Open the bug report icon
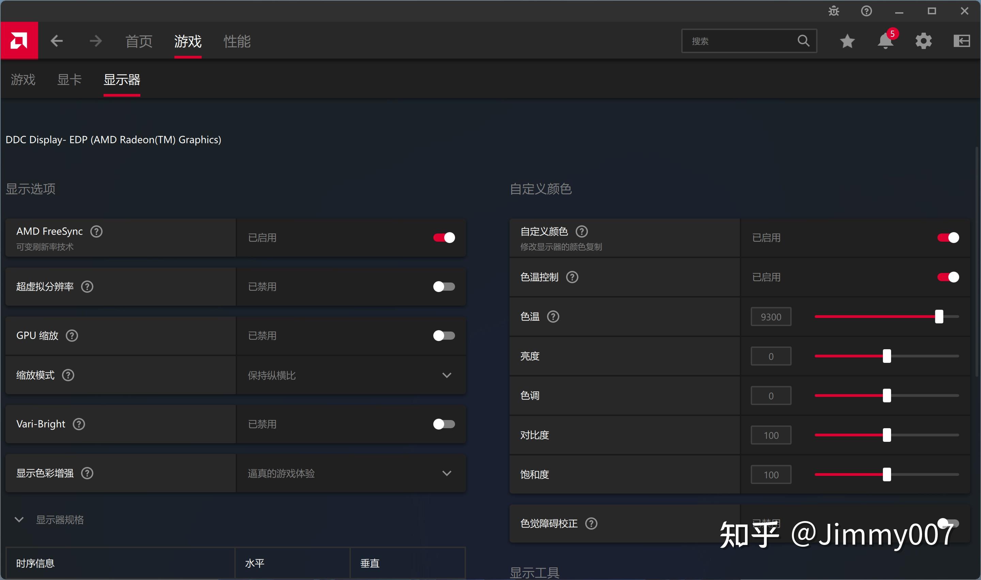 pyautogui.click(x=834, y=11)
